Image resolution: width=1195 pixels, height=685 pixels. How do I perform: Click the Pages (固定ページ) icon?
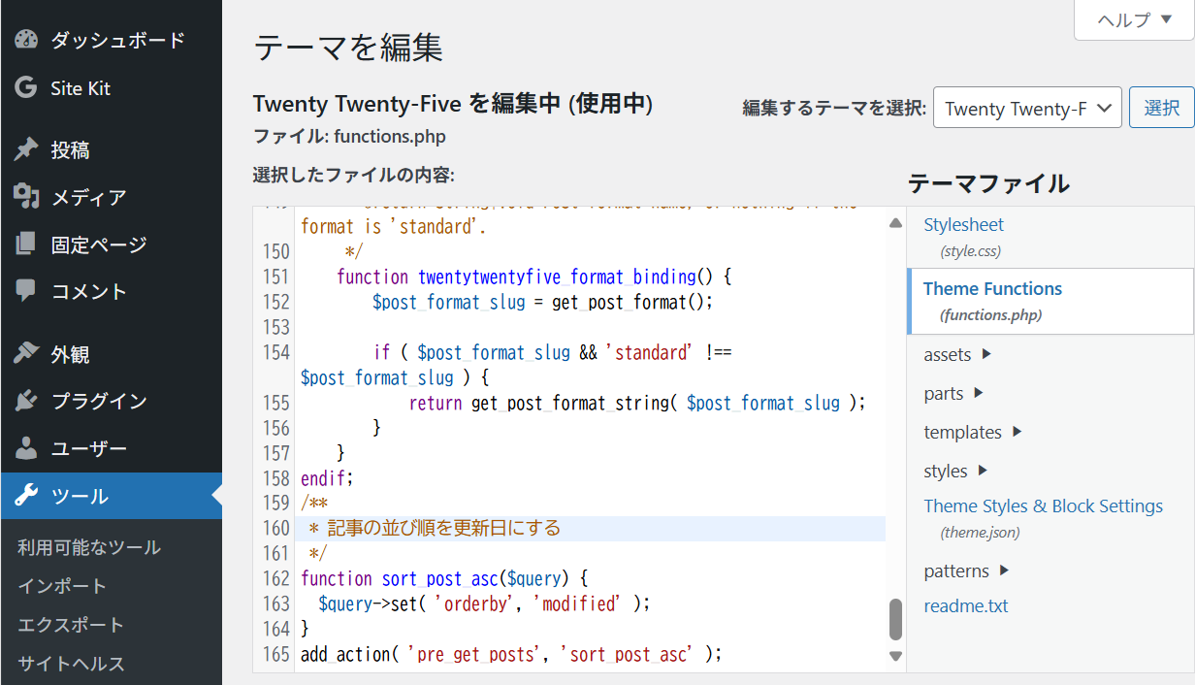pyautogui.click(x=26, y=245)
